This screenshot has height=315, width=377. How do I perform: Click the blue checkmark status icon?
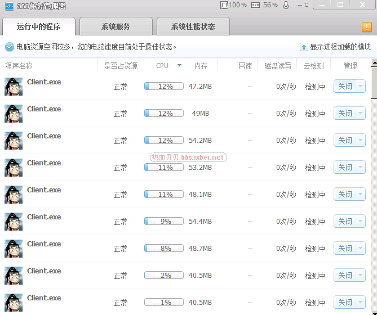[9, 47]
